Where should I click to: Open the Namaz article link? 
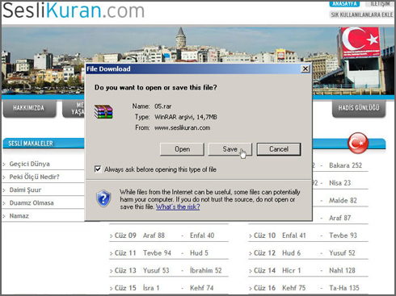coord(19,215)
